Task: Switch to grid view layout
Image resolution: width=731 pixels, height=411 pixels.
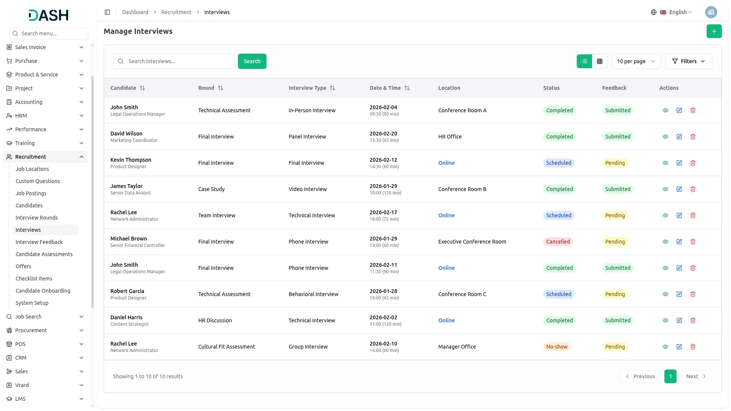Action: coord(600,61)
